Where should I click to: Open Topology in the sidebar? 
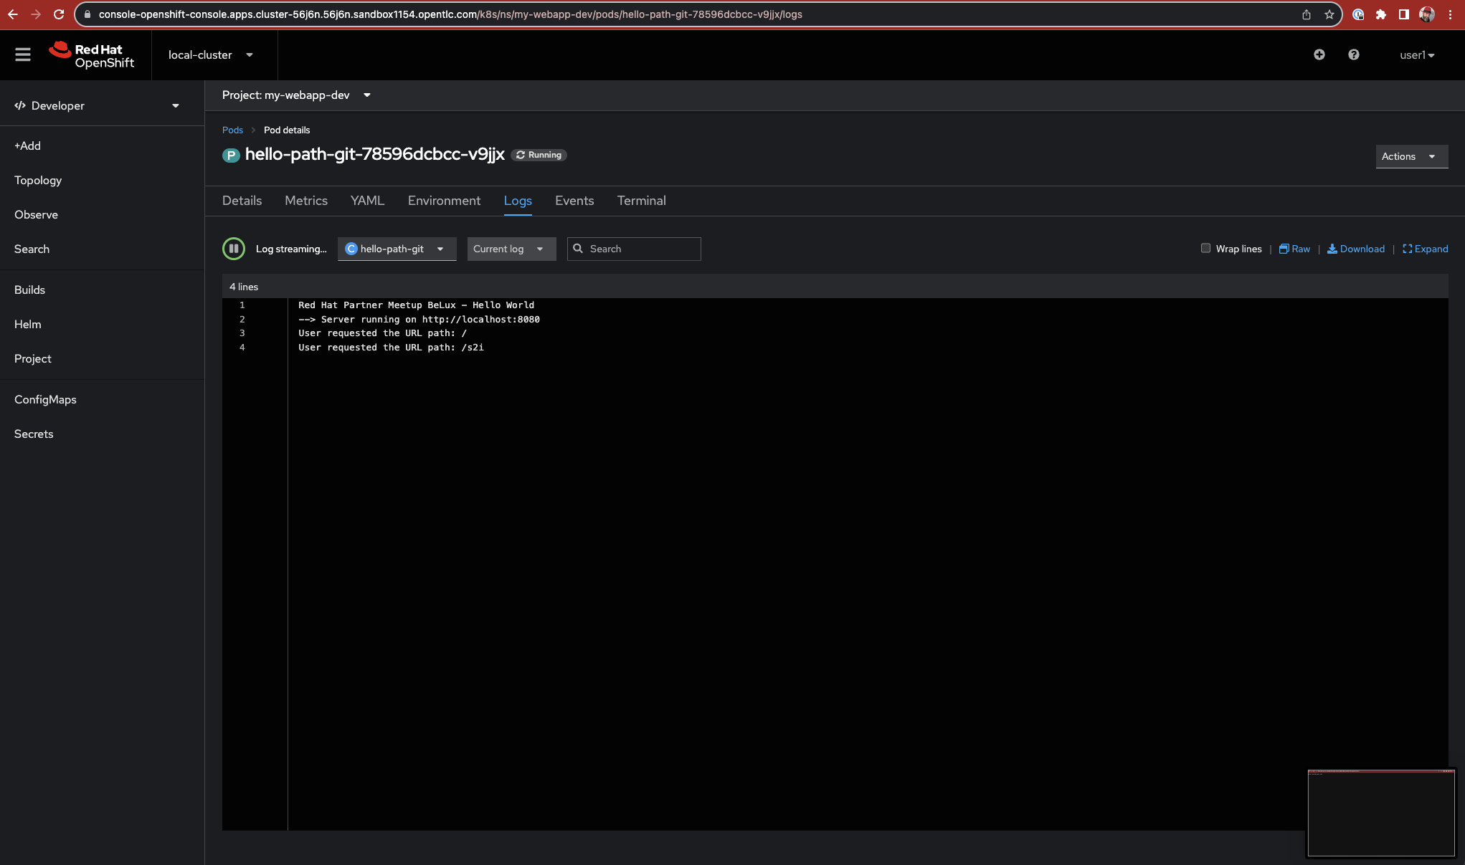click(38, 181)
